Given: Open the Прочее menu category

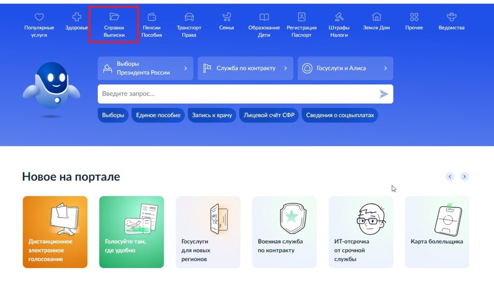Looking at the screenshot, I should [x=414, y=22].
